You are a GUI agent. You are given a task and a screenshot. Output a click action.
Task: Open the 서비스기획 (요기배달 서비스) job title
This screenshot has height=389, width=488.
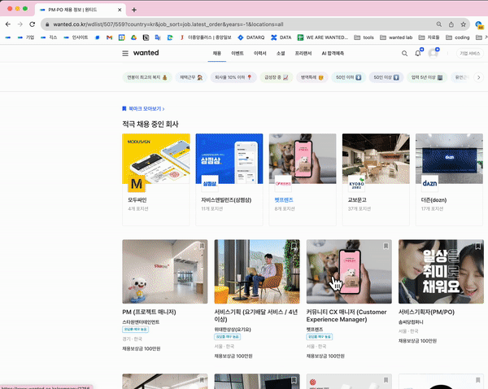256,316
